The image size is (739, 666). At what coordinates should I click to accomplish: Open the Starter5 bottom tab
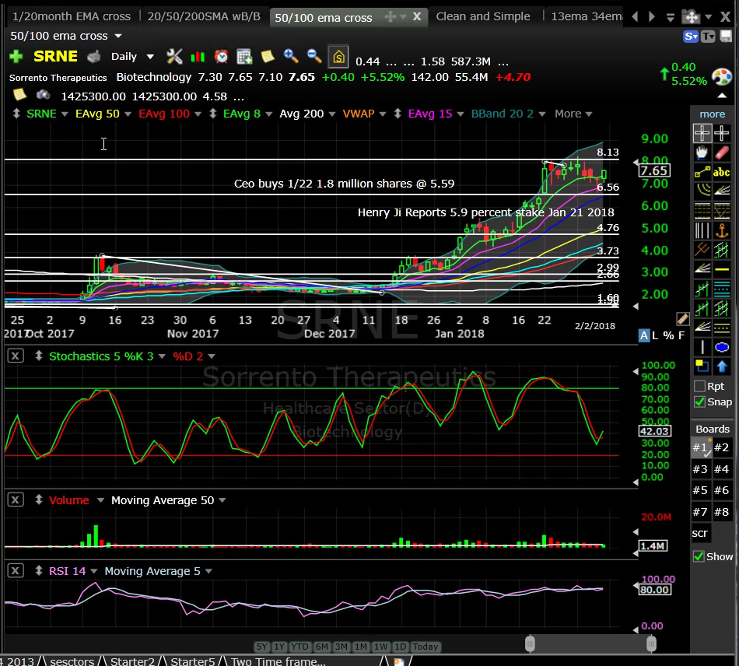tap(192, 661)
